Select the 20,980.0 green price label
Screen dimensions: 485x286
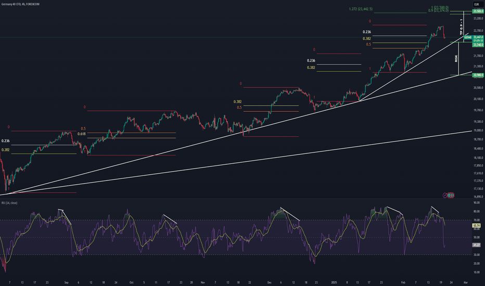478,75
